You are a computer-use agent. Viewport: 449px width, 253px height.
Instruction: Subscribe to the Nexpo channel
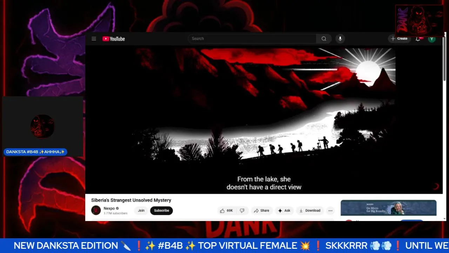pos(161,210)
